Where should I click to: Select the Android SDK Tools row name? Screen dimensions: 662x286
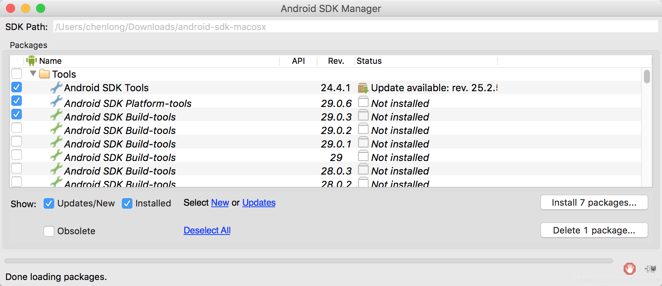coord(106,88)
